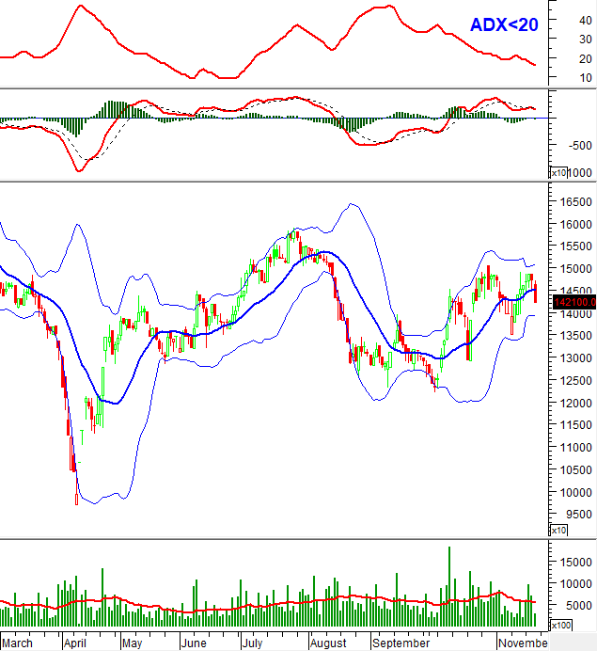Click the lowest red candle in April

(77, 500)
